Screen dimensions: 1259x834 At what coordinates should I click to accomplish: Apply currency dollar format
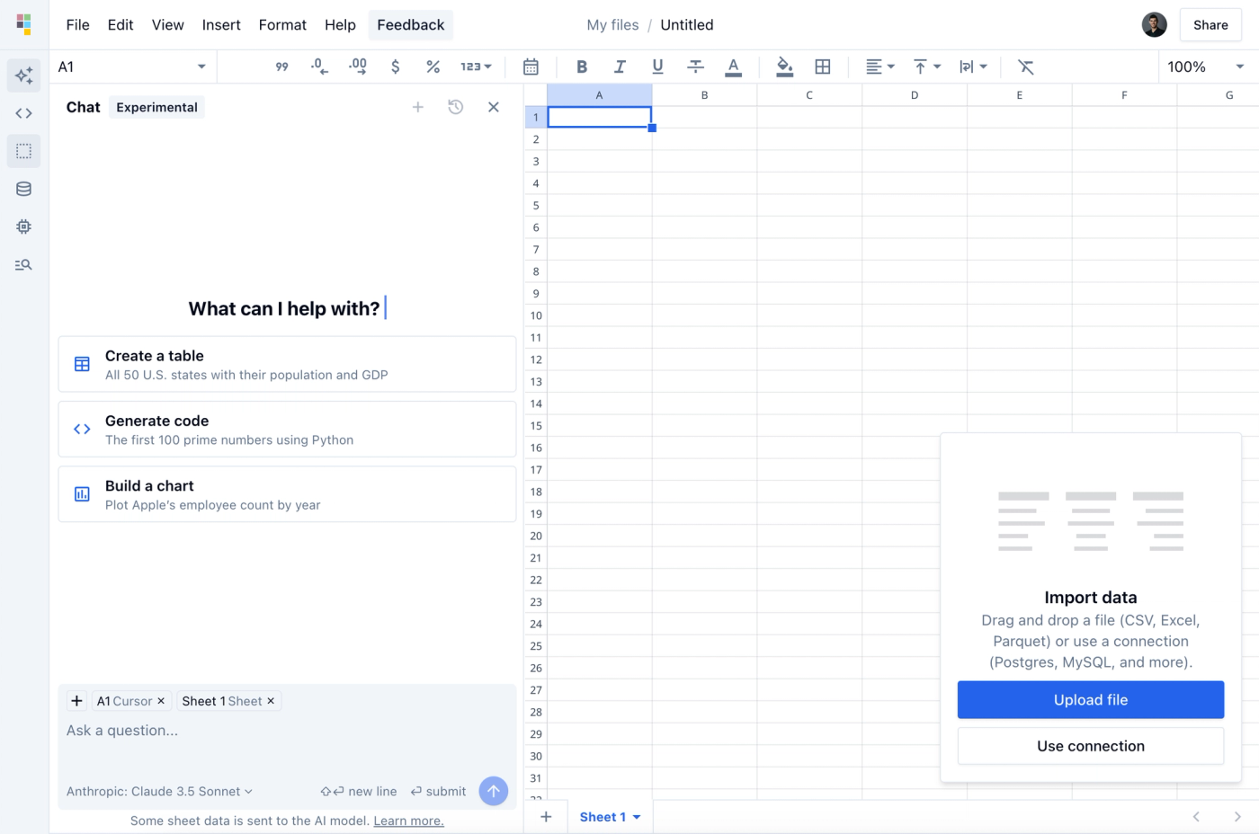[396, 67]
